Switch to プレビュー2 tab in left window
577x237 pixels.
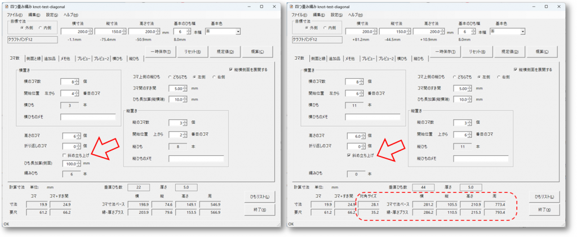tap(101, 59)
